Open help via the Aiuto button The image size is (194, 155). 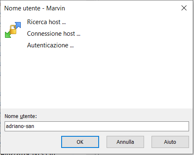click(x=170, y=142)
